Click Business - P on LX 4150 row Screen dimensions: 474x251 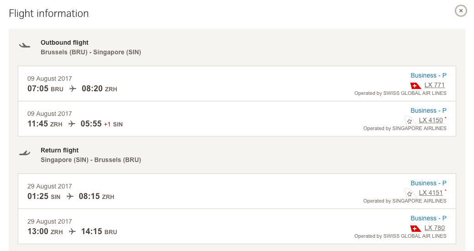[428, 110]
